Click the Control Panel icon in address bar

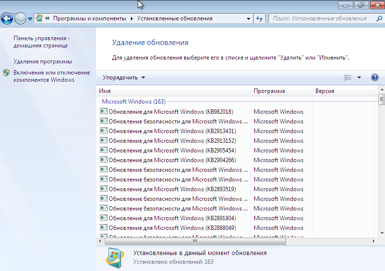39,18
